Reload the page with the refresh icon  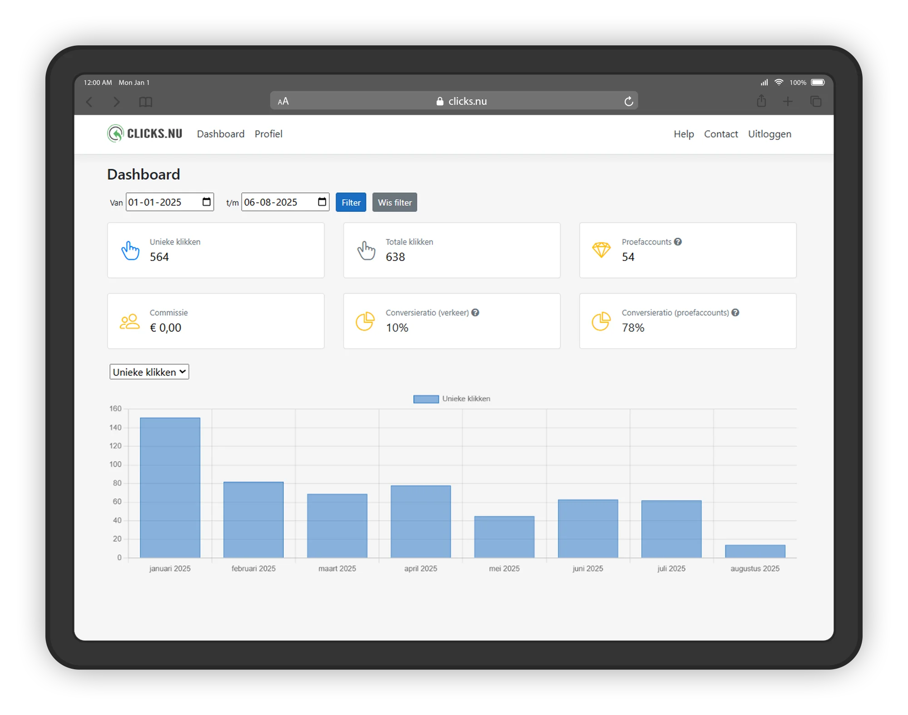628,101
